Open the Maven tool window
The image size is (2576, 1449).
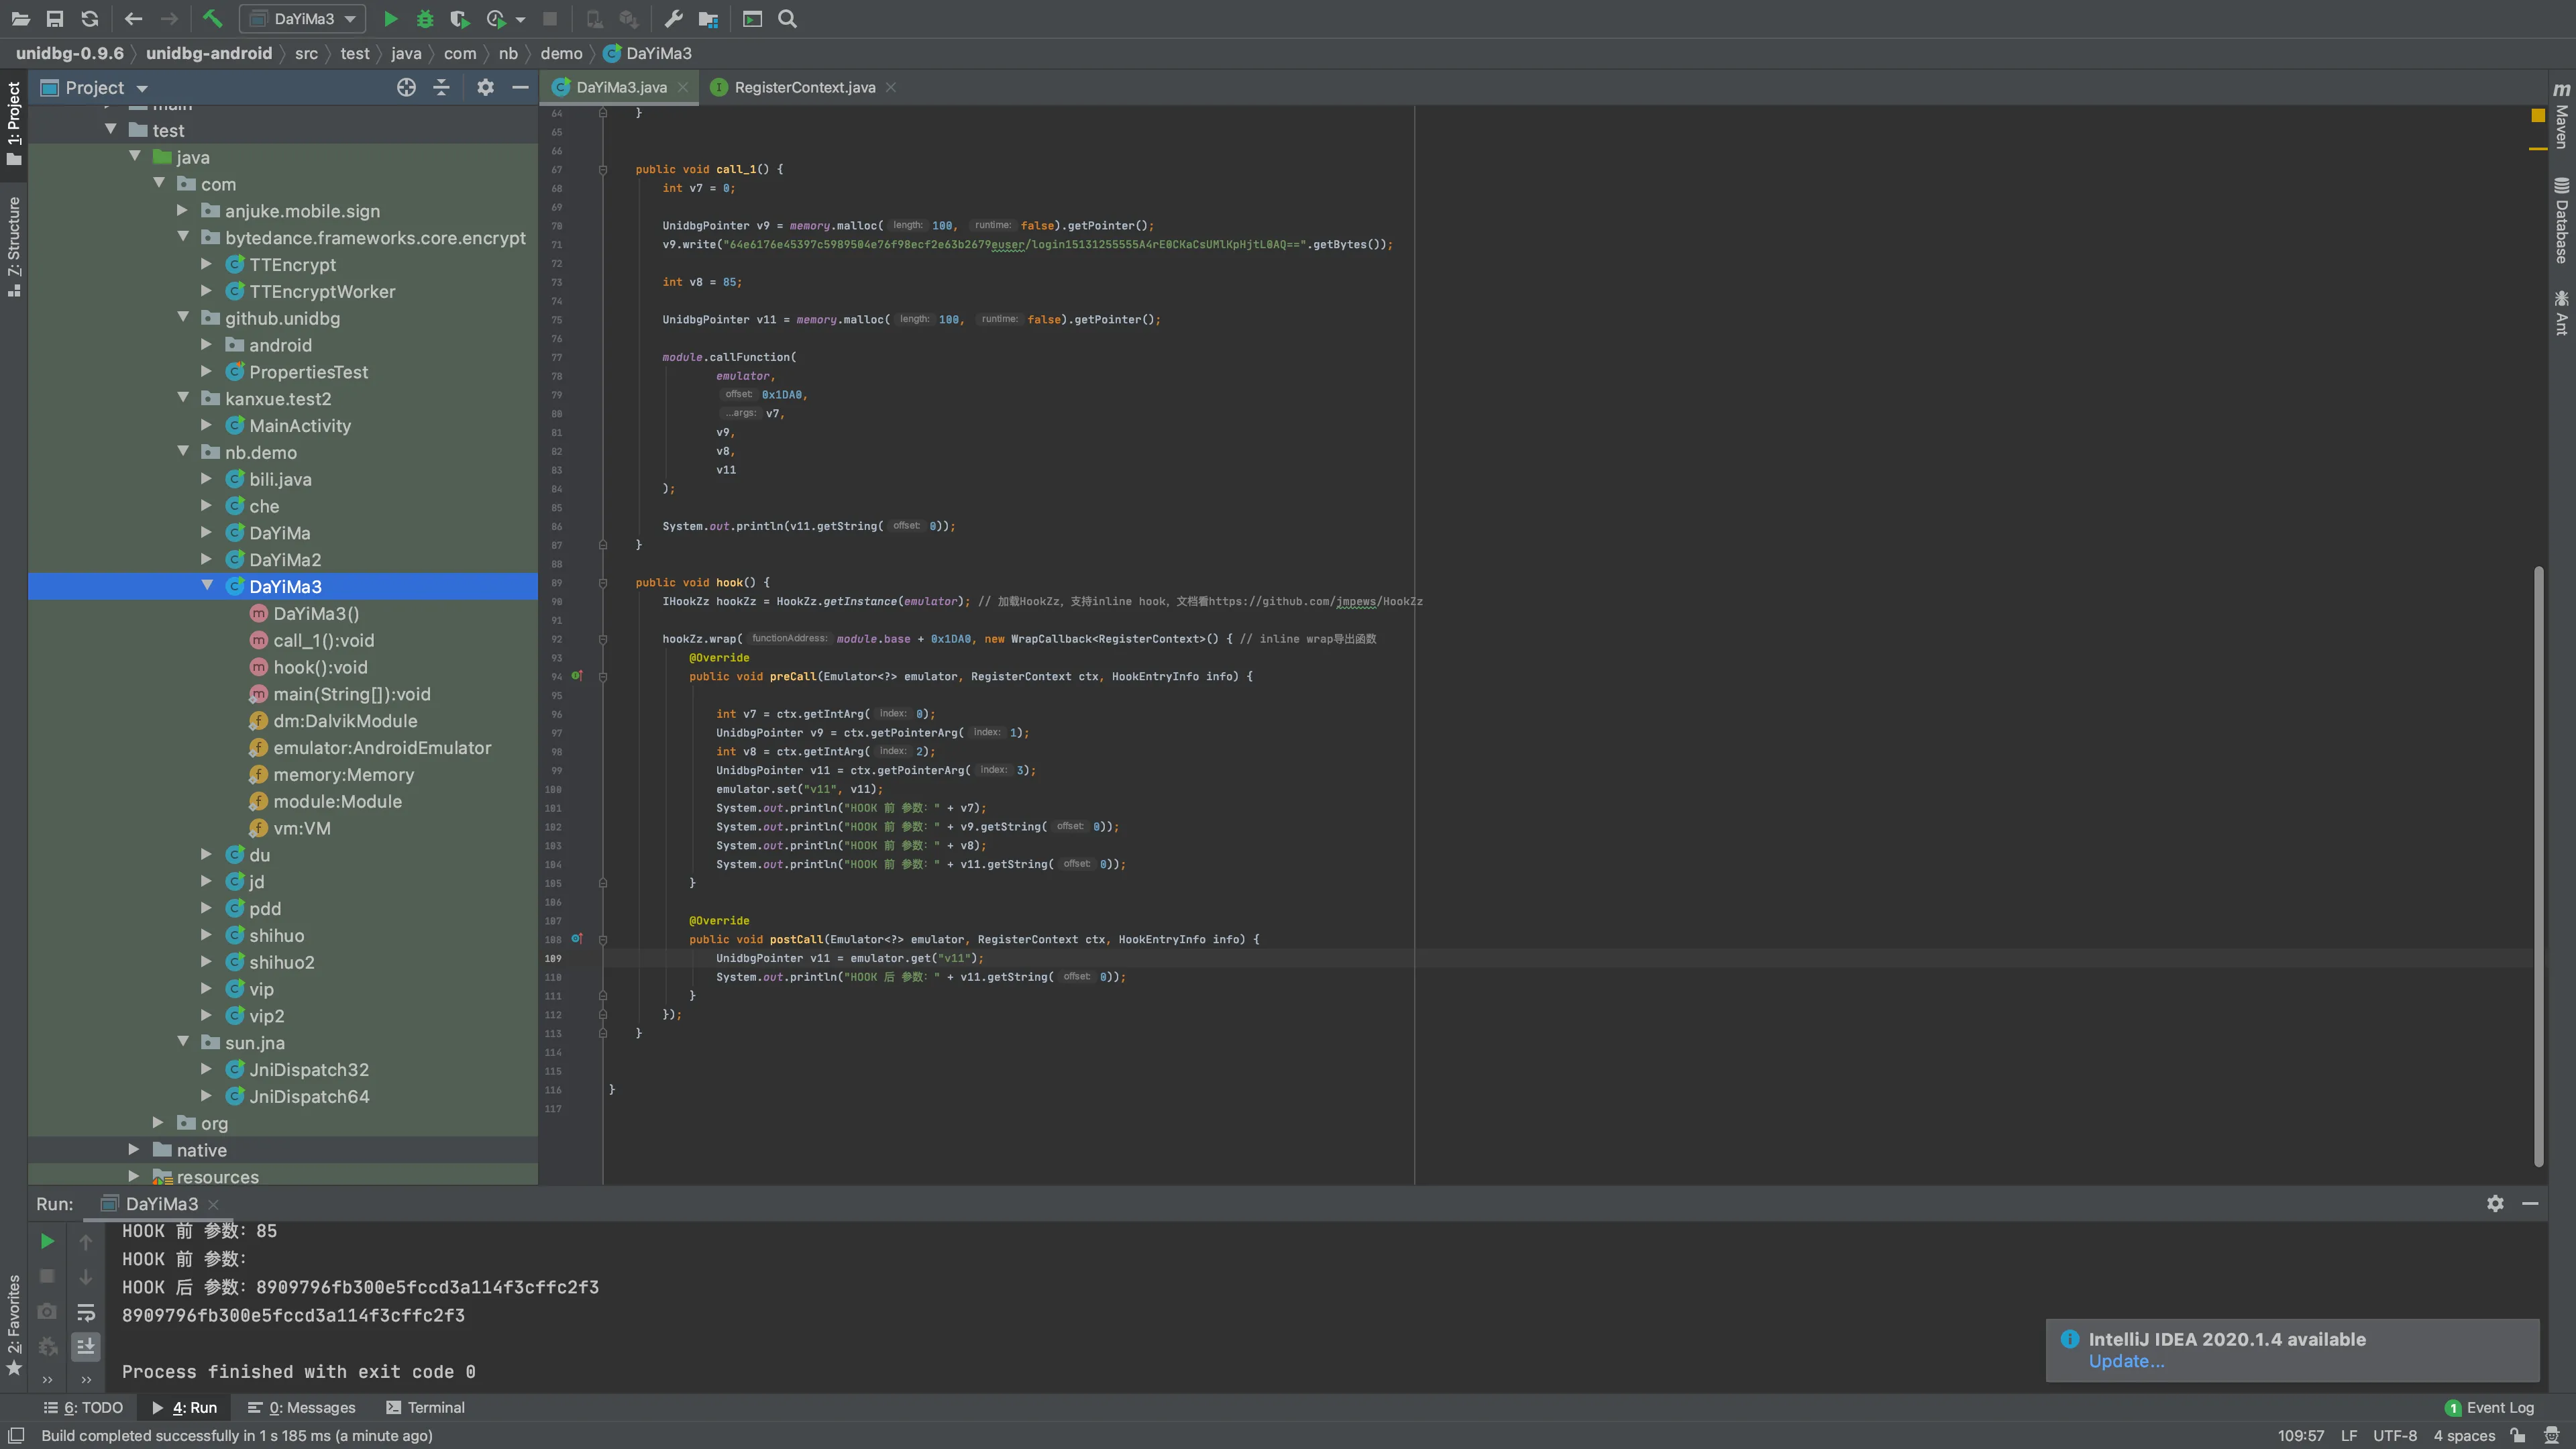[x=2561, y=116]
